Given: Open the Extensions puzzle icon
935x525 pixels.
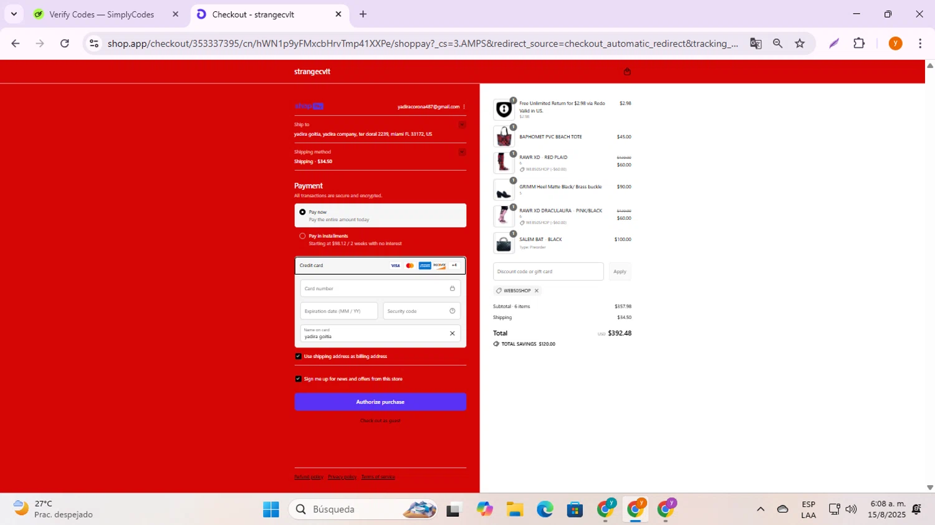Looking at the screenshot, I should point(859,44).
